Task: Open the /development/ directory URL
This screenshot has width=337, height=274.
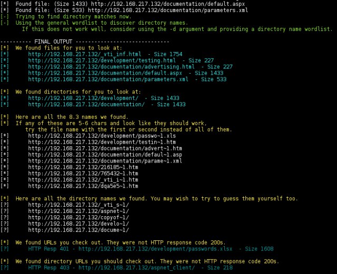Action: tap(83, 98)
